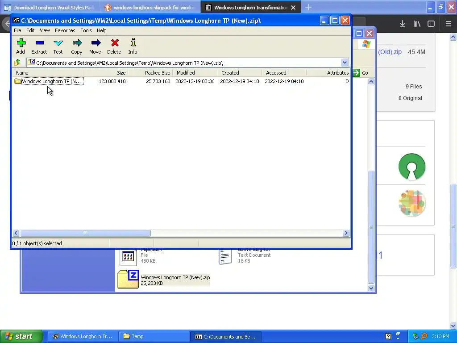Go up one folder level in 7-Zip
This screenshot has height=343, width=457.
pos(17,63)
